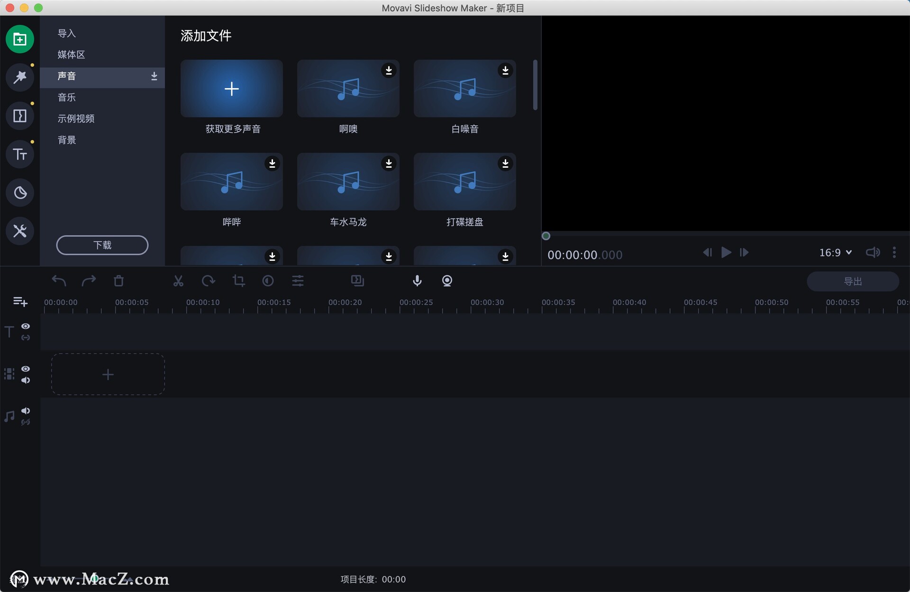
Task: Open preview more options menu
Action: 894,252
